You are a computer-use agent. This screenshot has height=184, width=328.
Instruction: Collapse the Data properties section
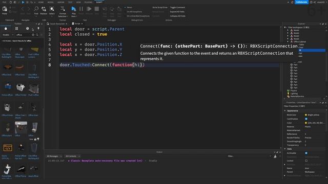coord(285,149)
